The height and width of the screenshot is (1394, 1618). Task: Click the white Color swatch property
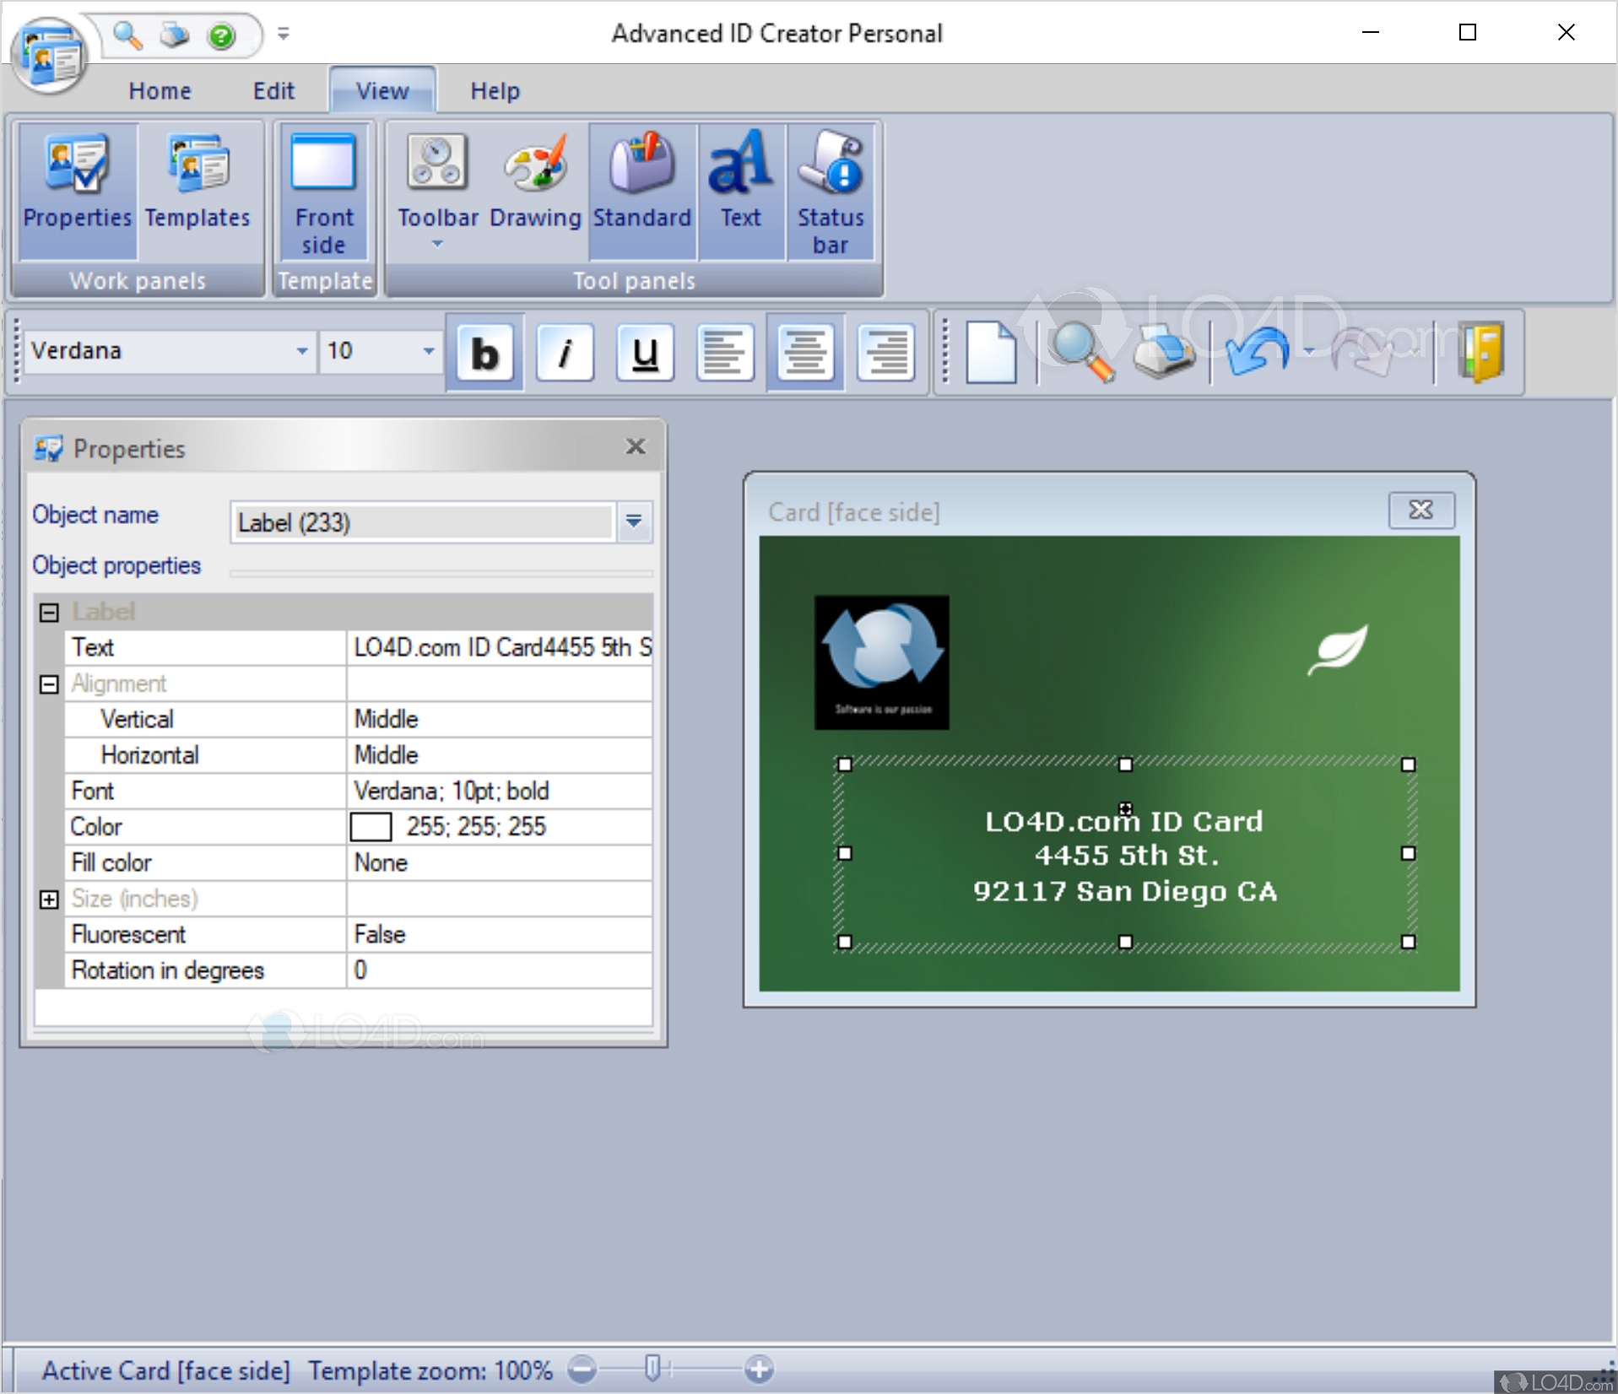click(x=371, y=827)
